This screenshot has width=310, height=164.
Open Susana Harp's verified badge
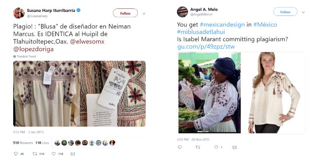pyautogui.click(x=78, y=10)
